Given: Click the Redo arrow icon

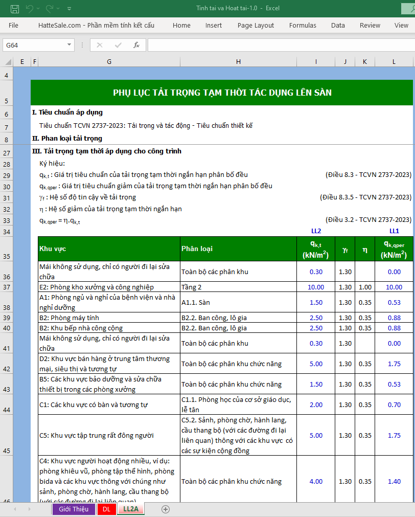Looking at the screenshot, I should pyautogui.click(x=49, y=9).
